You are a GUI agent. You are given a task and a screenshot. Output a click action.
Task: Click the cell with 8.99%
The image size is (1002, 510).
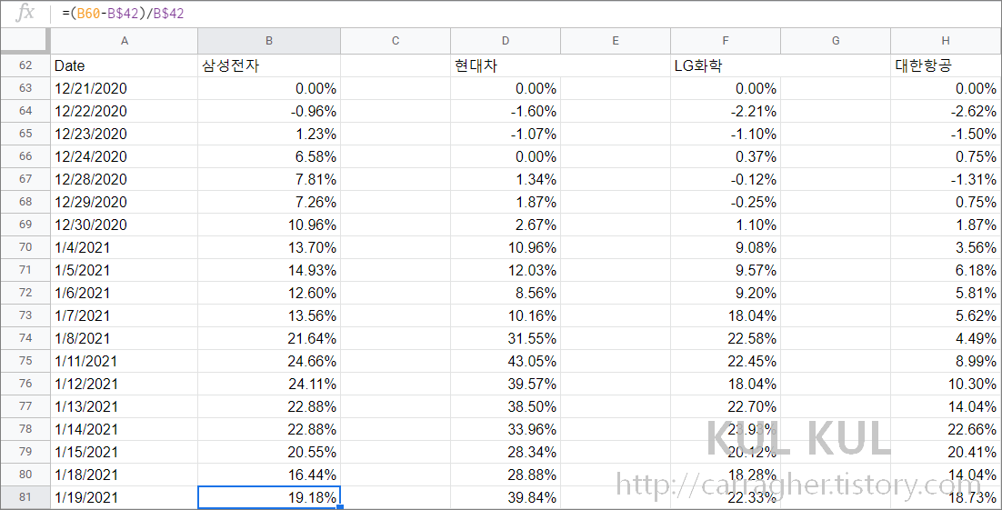coord(946,361)
